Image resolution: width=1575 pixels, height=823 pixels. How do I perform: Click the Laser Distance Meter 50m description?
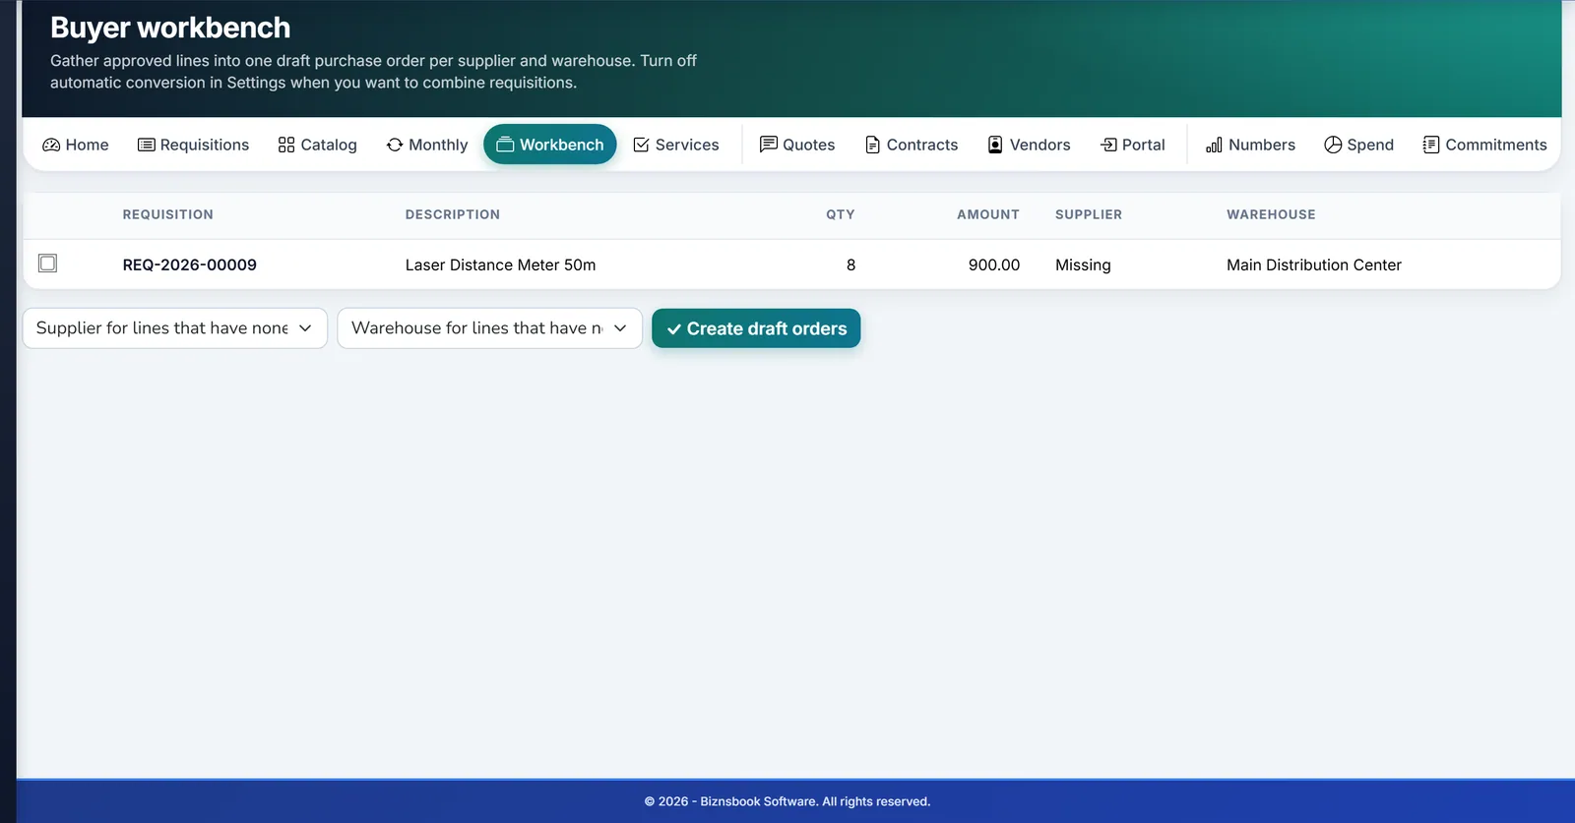[500, 265]
